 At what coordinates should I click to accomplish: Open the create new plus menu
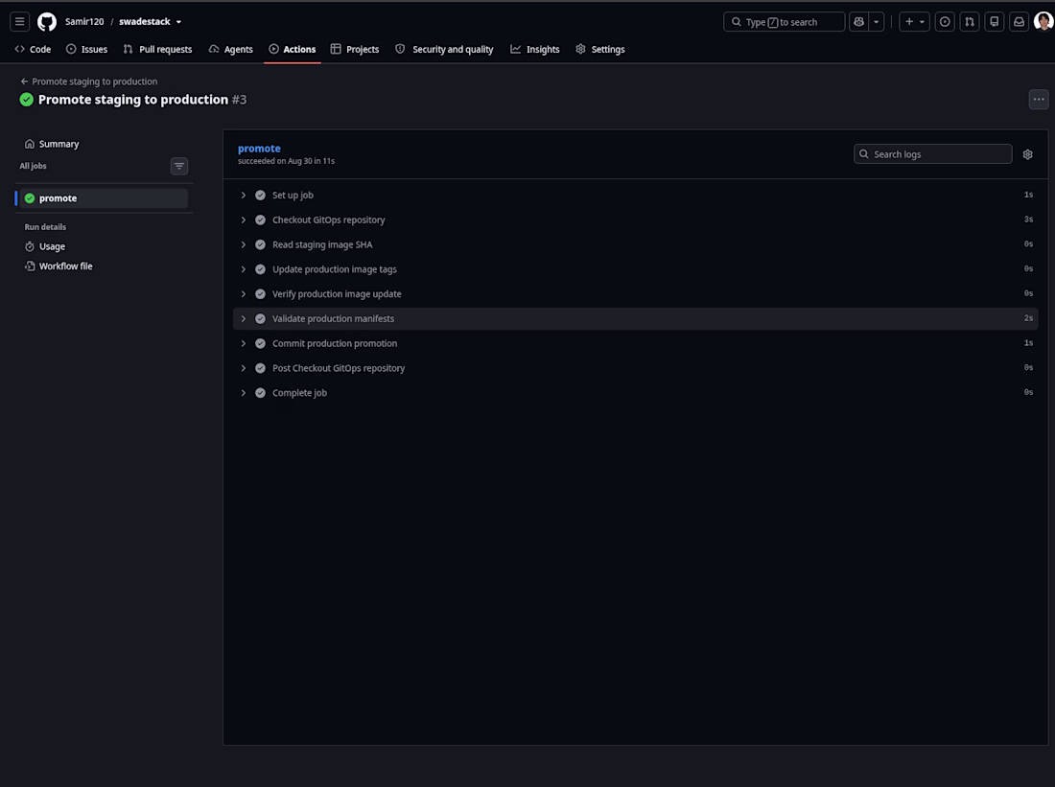coord(914,21)
